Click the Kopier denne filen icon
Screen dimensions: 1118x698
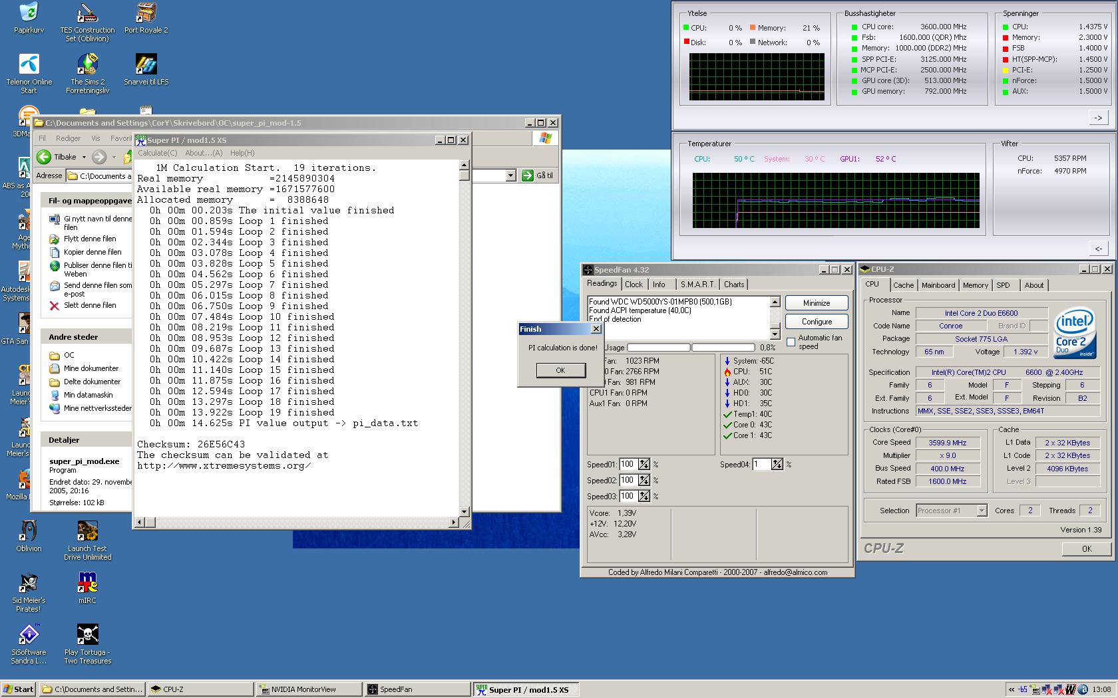coord(55,252)
